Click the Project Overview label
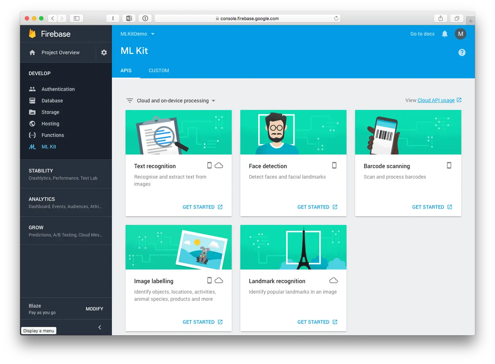495x364 pixels. (x=61, y=52)
